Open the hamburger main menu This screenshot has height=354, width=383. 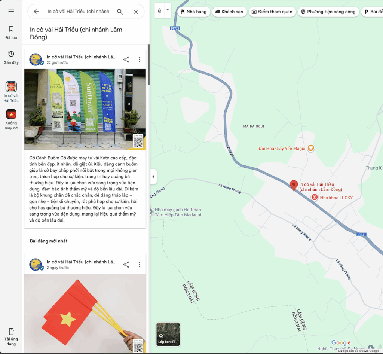coord(11,12)
